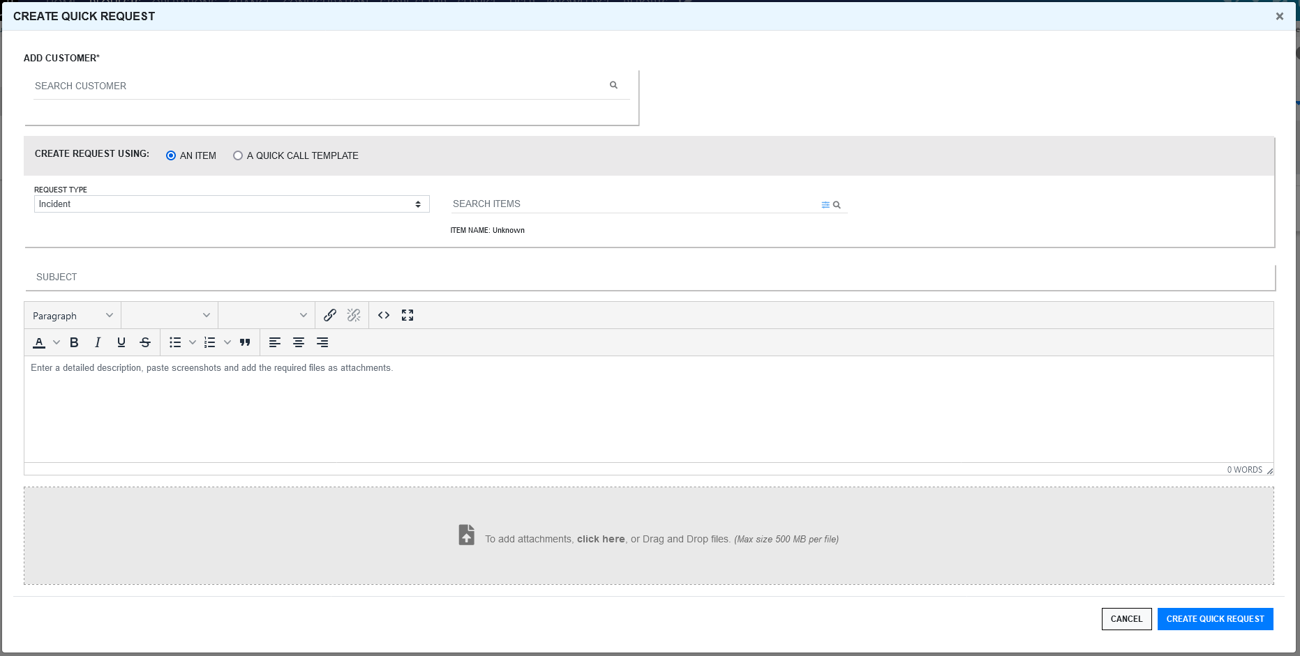Screen dimensions: 1300x656
Task: Select the An Item radio option
Action: pyautogui.click(x=171, y=155)
